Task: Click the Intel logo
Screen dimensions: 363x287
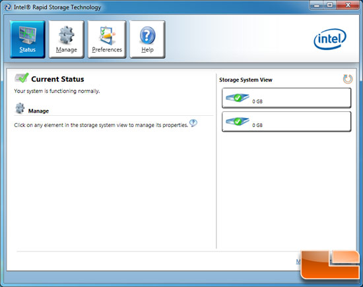Action: [330, 39]
